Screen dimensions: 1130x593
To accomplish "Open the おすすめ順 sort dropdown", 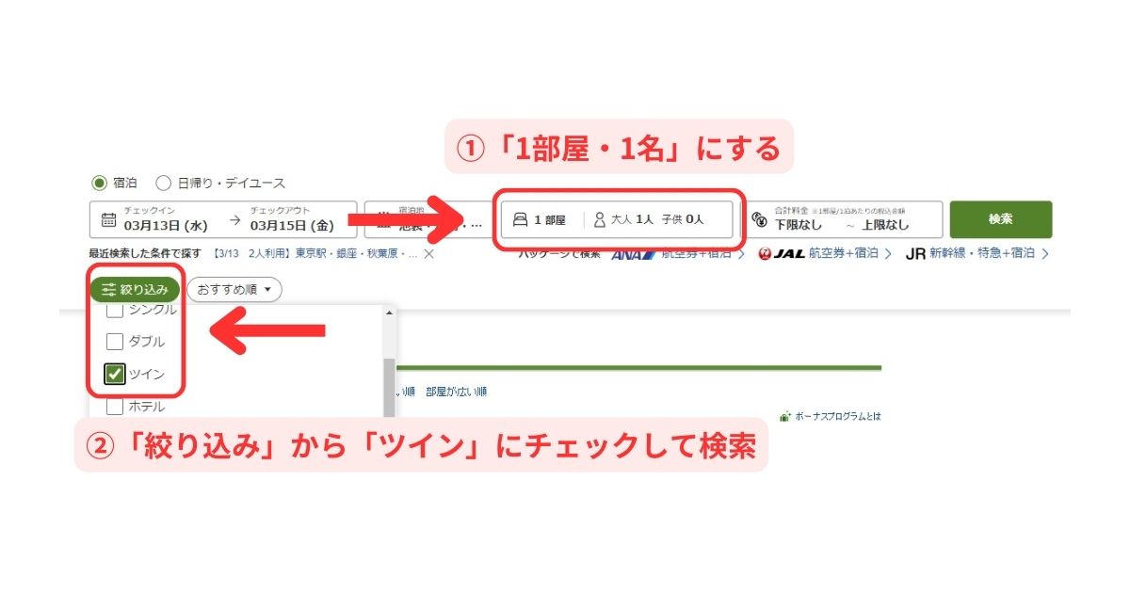I will [x=234, y=289].
